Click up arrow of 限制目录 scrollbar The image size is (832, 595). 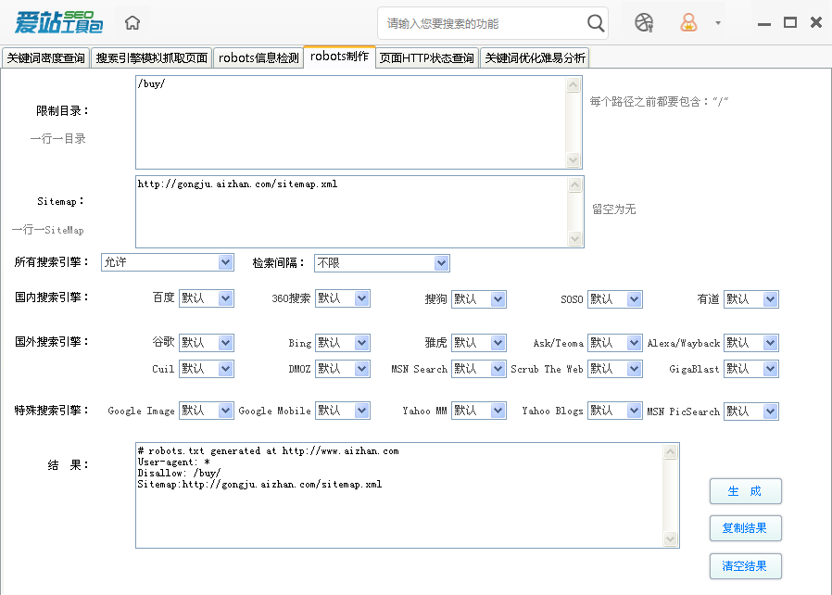[574, 84]
